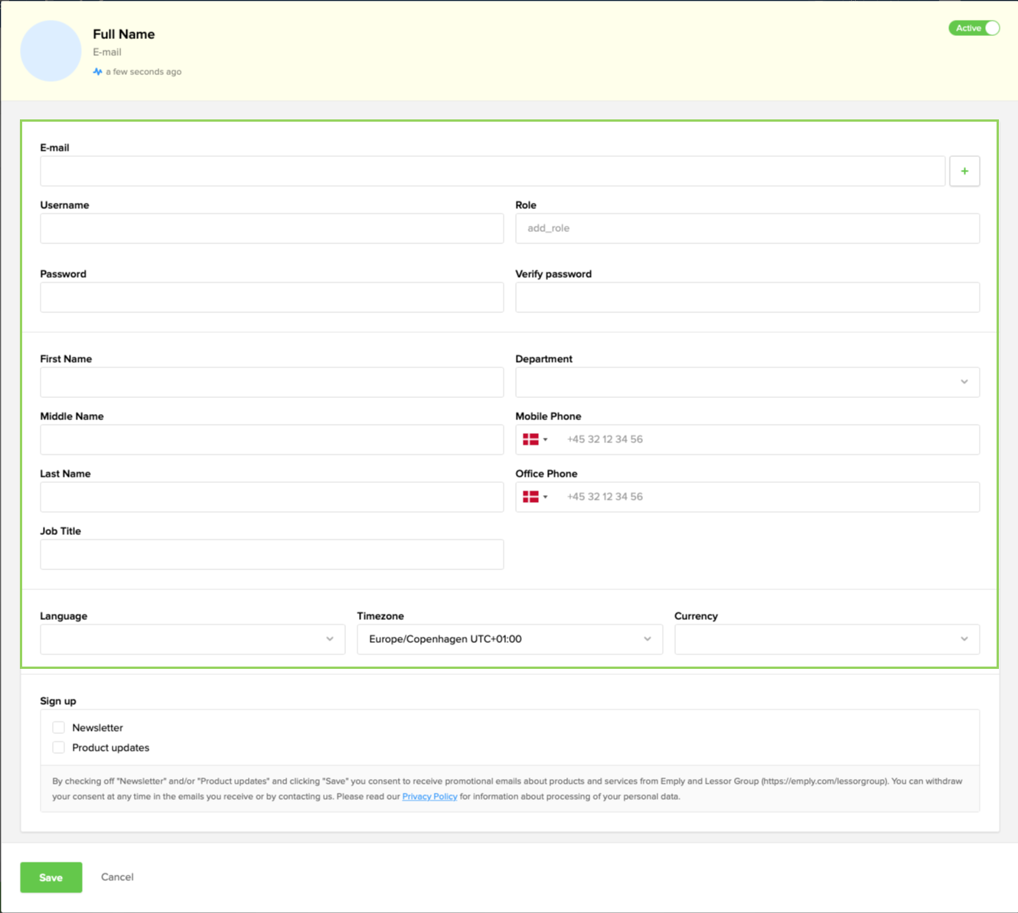Enable the Newsletter checkbox
The height and width of the screenshot is (913, 1018).
pyautogui.click(x=58, y=727)
